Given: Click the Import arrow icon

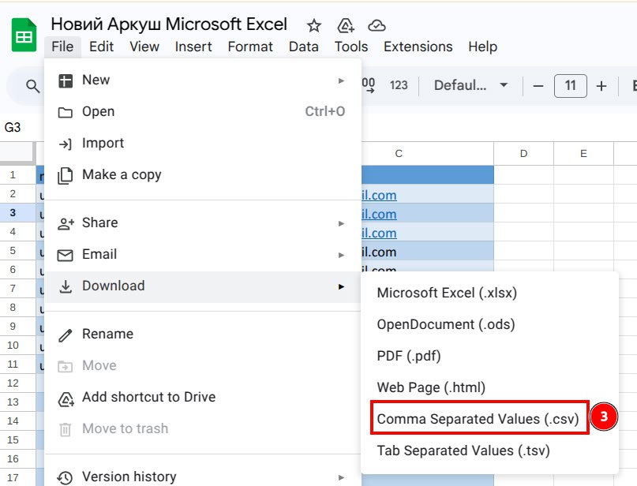Looking at the screenshot, I should (x=65, y=144).
